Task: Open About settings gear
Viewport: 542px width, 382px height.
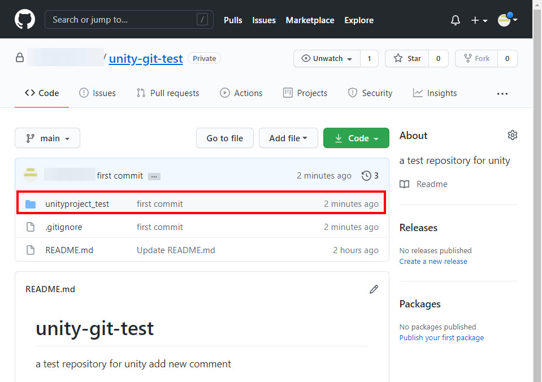Action: click(512, 135)
